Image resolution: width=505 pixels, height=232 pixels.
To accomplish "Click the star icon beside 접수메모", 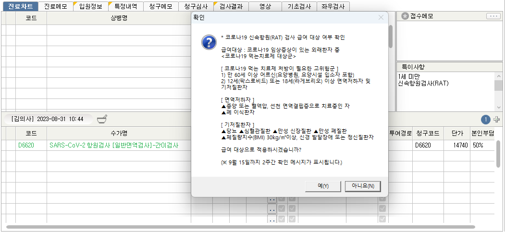I will [x=405, y=16].
